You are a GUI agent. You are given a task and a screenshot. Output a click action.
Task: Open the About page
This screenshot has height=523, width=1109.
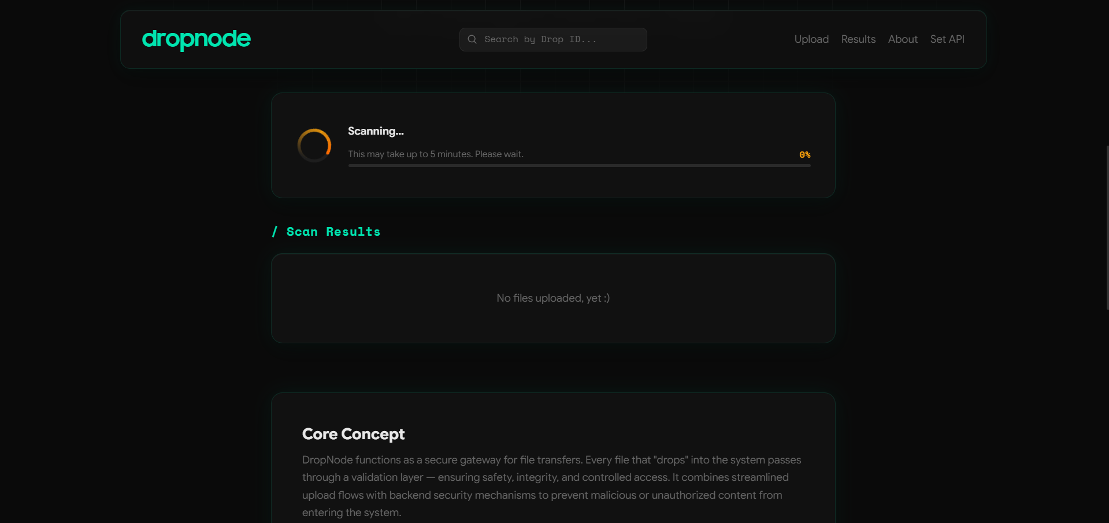(x=902, y=39)
